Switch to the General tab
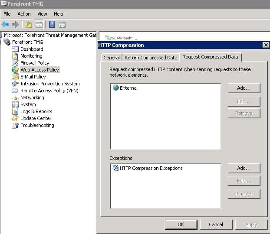 tap(112, 58)
